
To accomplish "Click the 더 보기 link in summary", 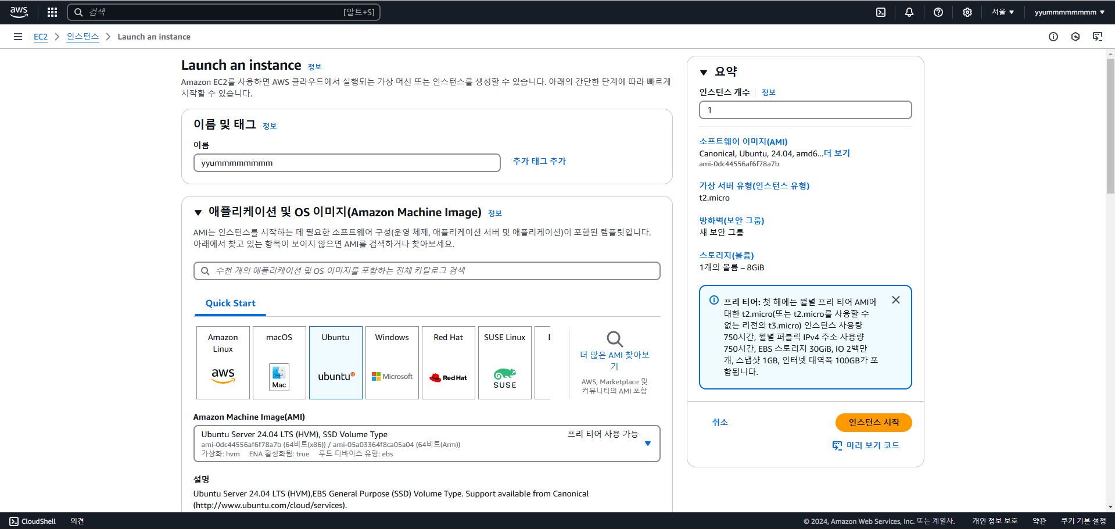I will tap(837, 153).
